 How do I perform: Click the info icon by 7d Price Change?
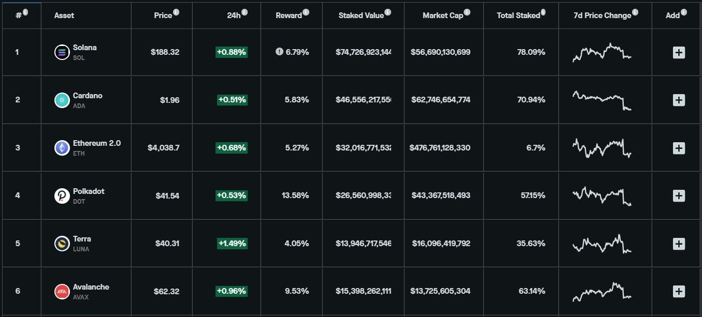tap(635, 11)
